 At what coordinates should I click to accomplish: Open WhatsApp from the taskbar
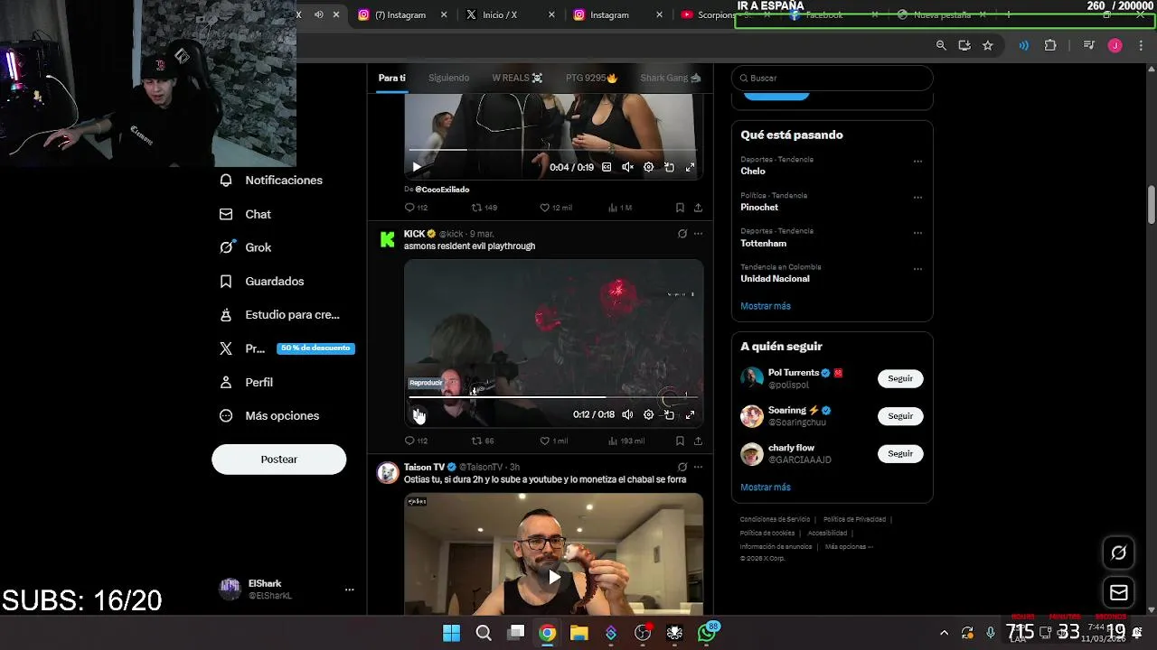pos(707,633)
